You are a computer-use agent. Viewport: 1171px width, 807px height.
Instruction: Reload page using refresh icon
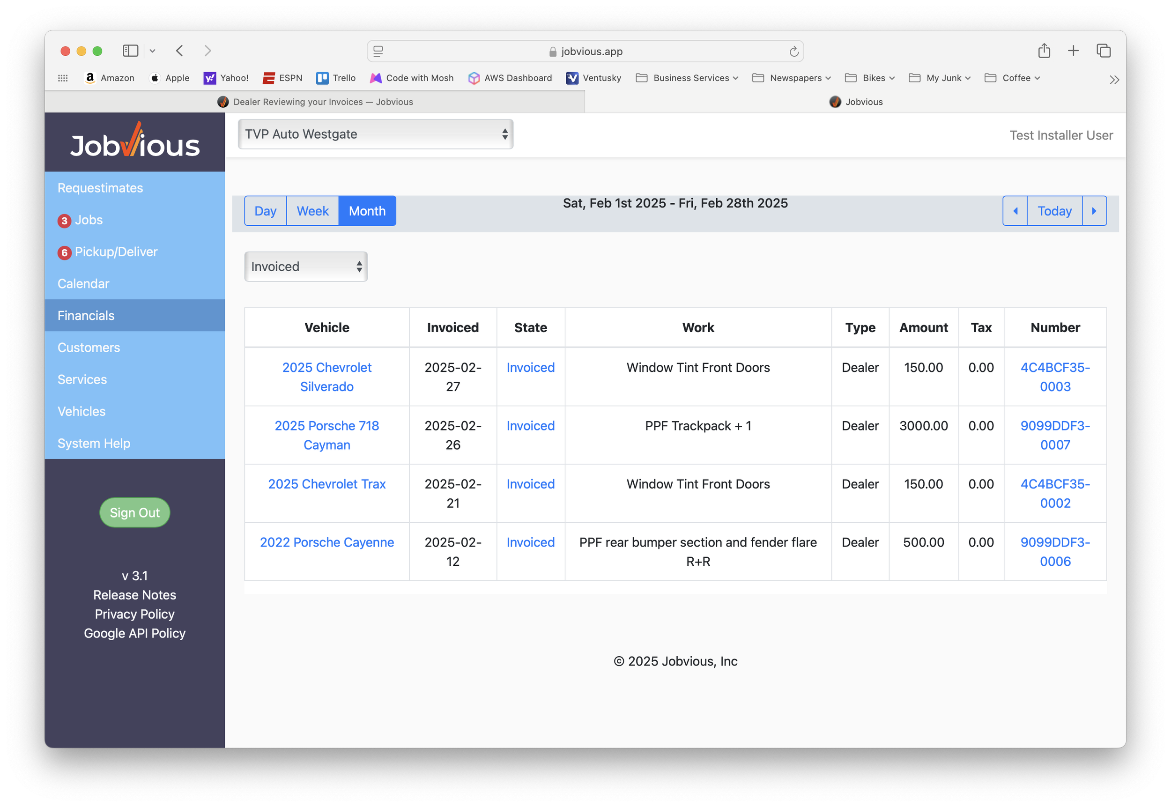tap(794, 52)
